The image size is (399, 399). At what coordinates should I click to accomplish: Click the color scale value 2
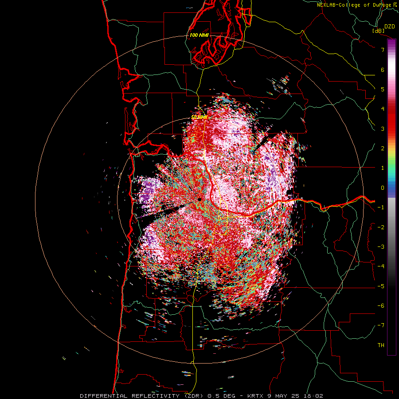coord(383,149)
